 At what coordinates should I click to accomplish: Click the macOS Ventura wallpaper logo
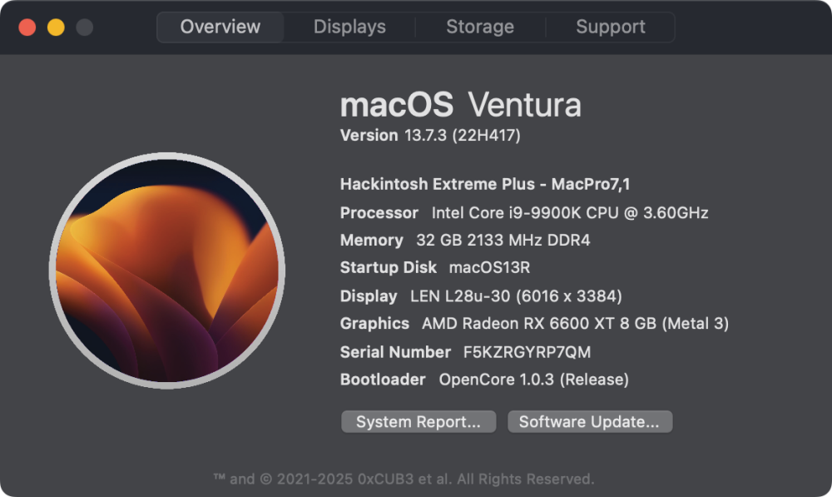(167, 271)
